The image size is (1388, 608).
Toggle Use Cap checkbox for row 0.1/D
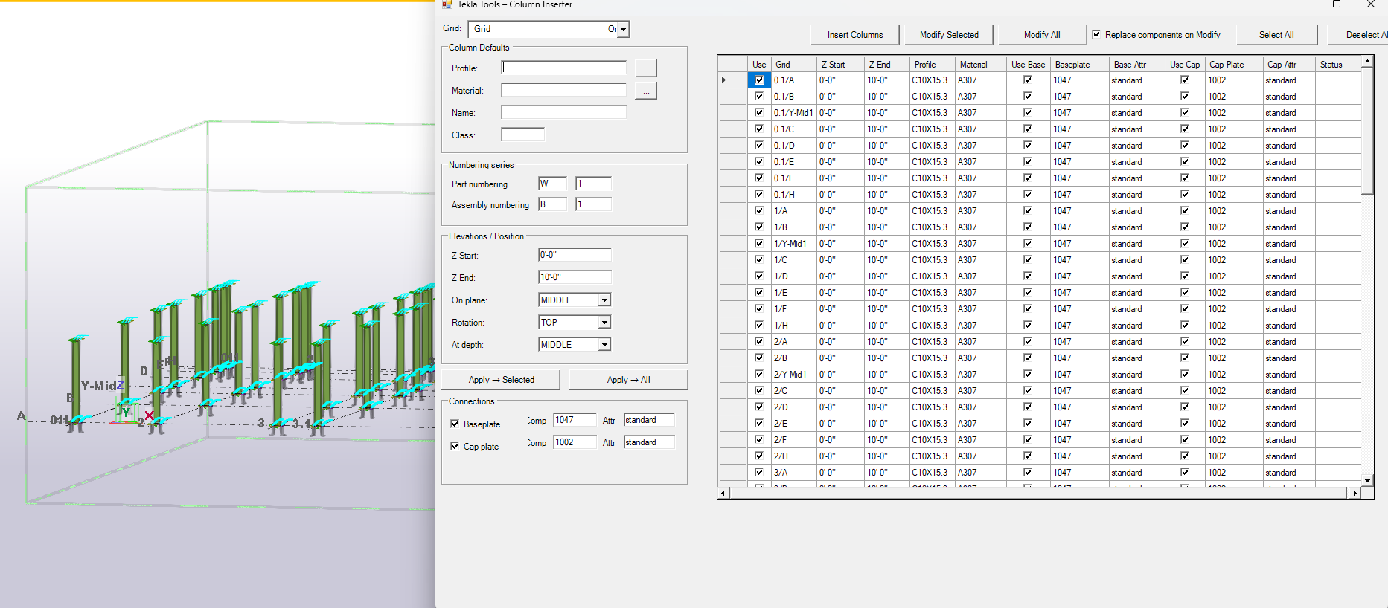[x=1185, y=146]
